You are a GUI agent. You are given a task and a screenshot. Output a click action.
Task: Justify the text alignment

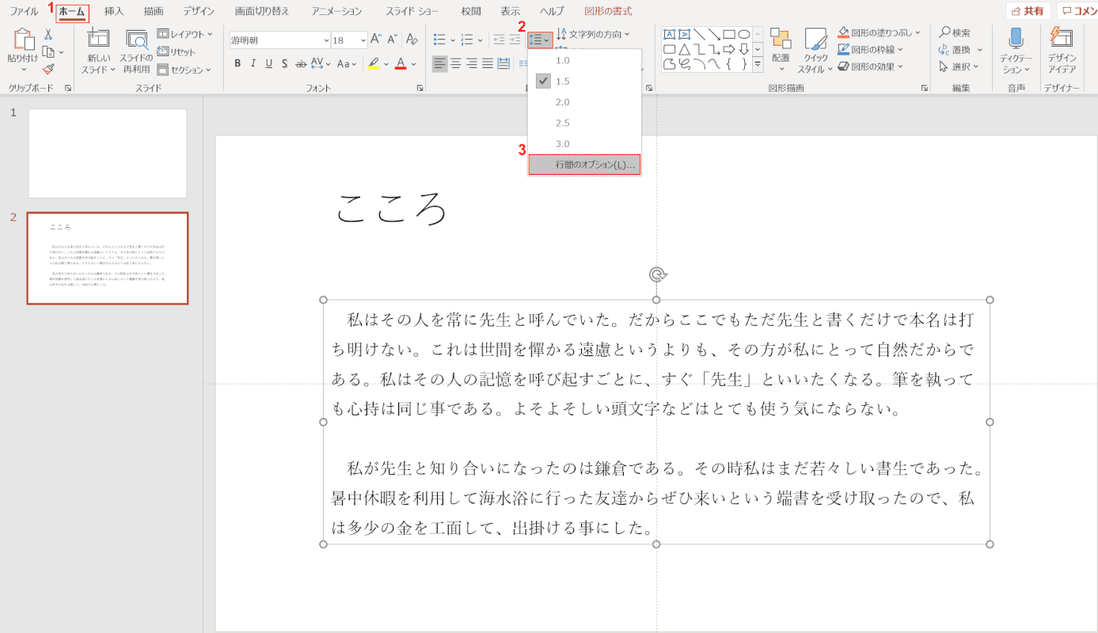click(488, 63)
